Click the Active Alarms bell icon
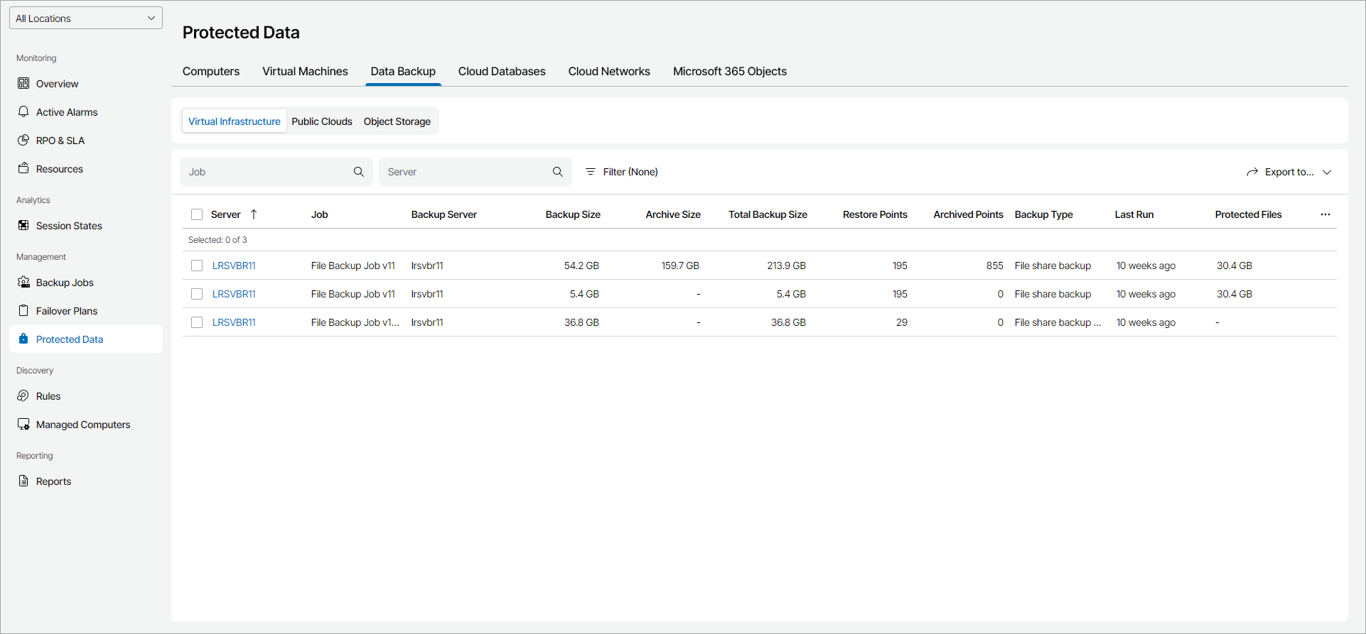Image resolution: width=1366 pixels, height=634 pixels. tap(23, 112)
